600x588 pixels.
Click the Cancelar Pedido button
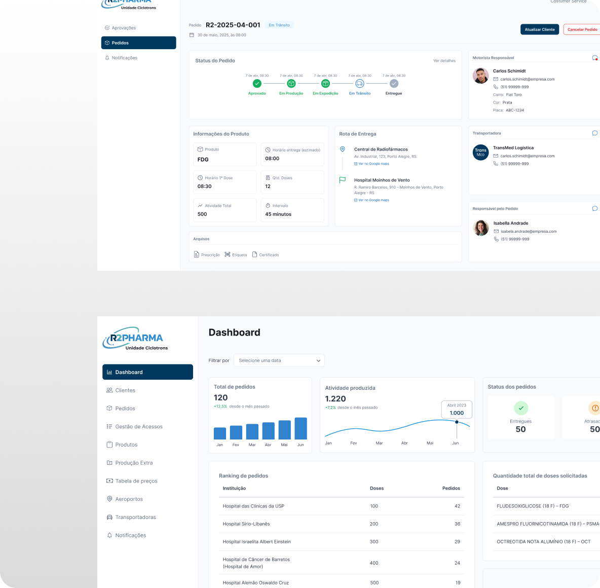click(582, 29)
